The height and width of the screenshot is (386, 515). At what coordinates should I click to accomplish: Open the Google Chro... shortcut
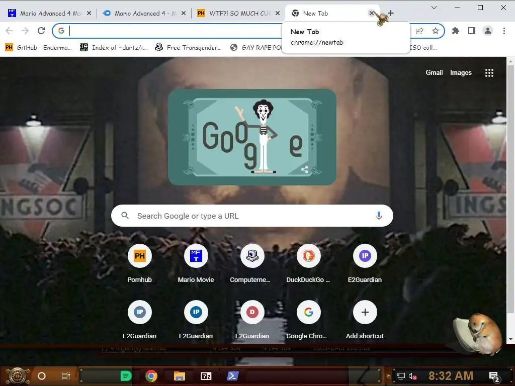click(308, 320)
